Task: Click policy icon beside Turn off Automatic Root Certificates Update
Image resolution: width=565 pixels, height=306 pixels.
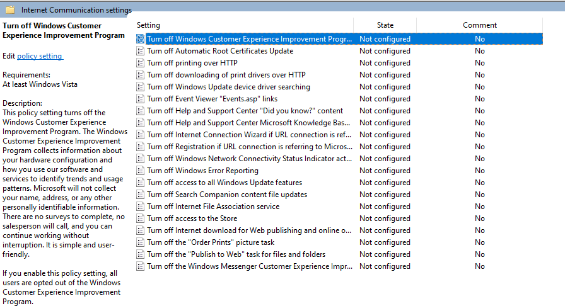Action: click(x=140, y=51)
